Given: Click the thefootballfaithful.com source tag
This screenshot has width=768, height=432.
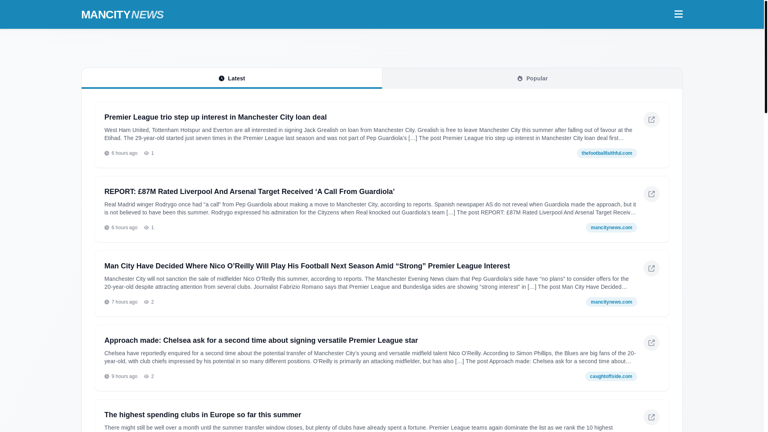Looking at the screenshot, I should (606, 153).
